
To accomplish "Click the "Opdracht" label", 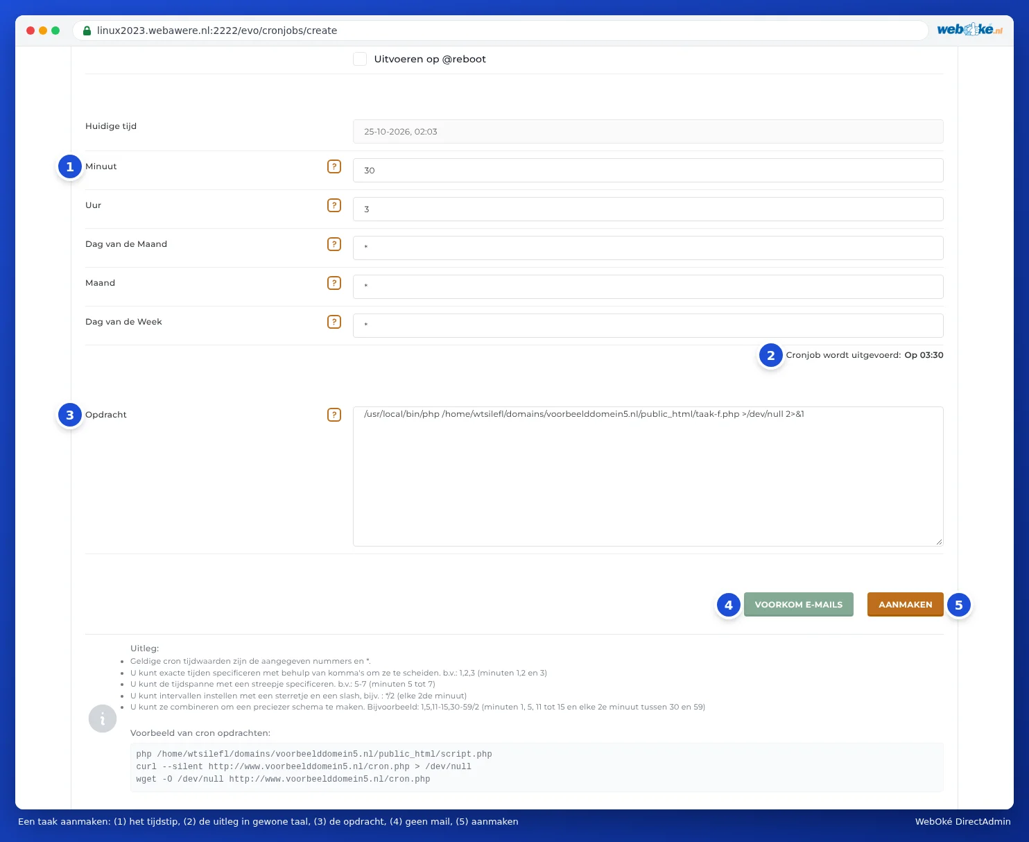I will (x=106, y=415).
